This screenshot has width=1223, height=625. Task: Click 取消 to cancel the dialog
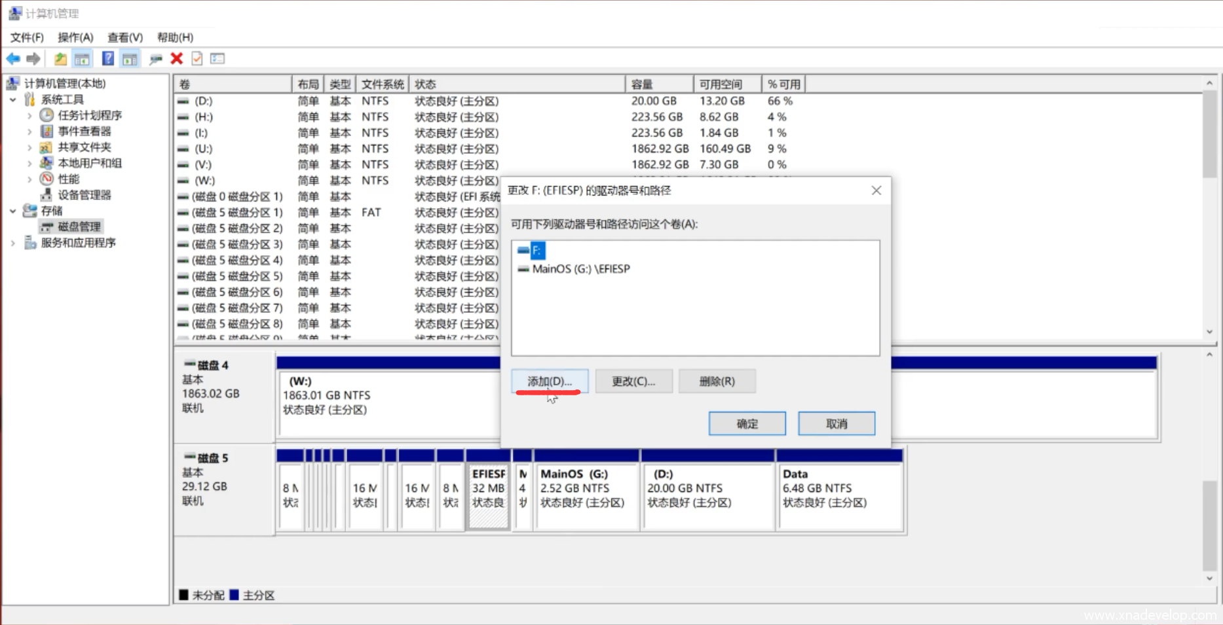point(836,423)
